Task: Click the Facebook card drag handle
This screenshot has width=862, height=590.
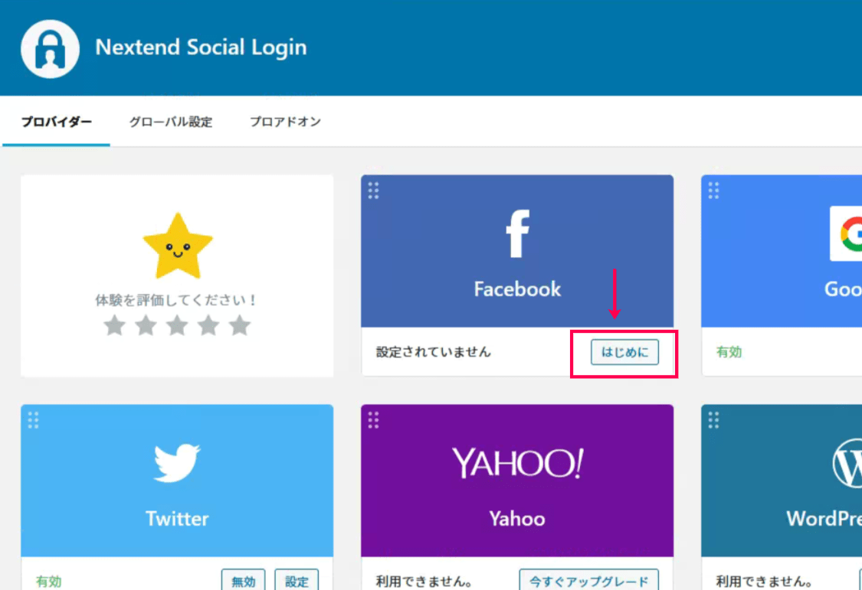Action: [373, 191]
